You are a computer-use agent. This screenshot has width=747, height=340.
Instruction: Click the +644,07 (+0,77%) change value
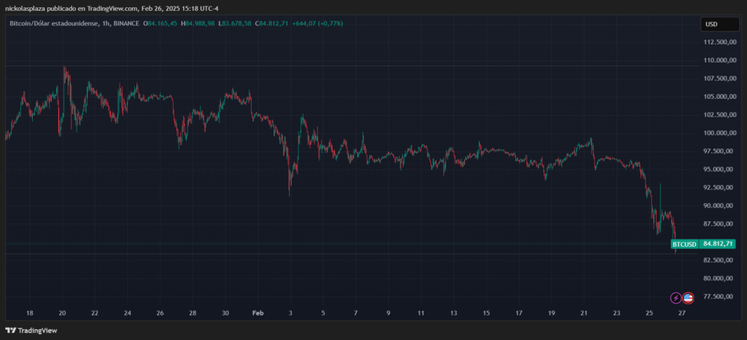coord(317,24)
